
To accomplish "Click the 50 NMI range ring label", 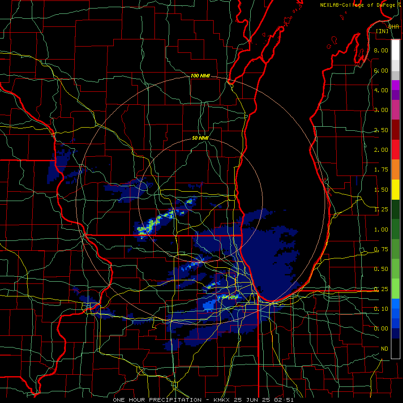I will coord(200,138).
